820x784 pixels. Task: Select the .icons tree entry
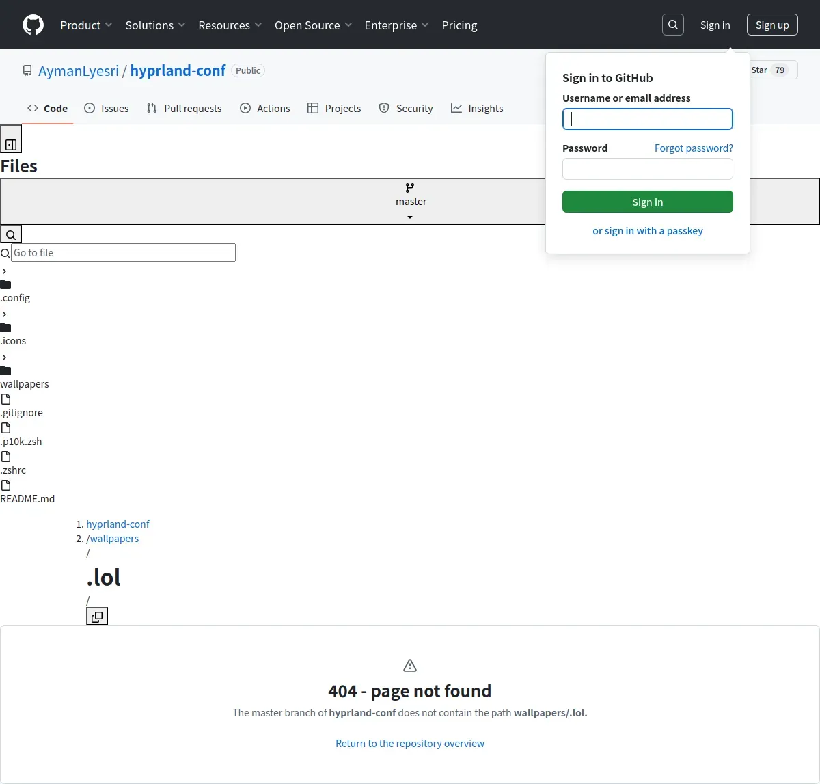[13, 341]
